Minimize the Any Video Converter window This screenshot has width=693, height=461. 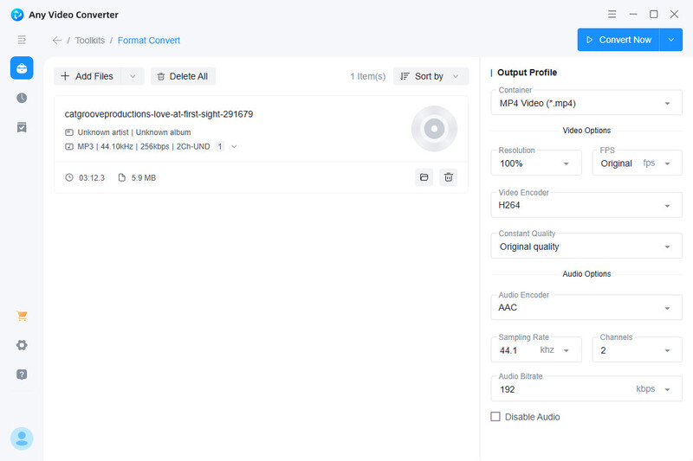(x=633, y=14)
